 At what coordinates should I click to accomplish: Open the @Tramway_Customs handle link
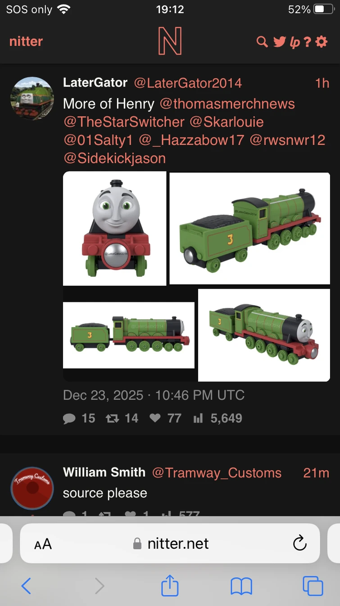click(x=217, y=473)
